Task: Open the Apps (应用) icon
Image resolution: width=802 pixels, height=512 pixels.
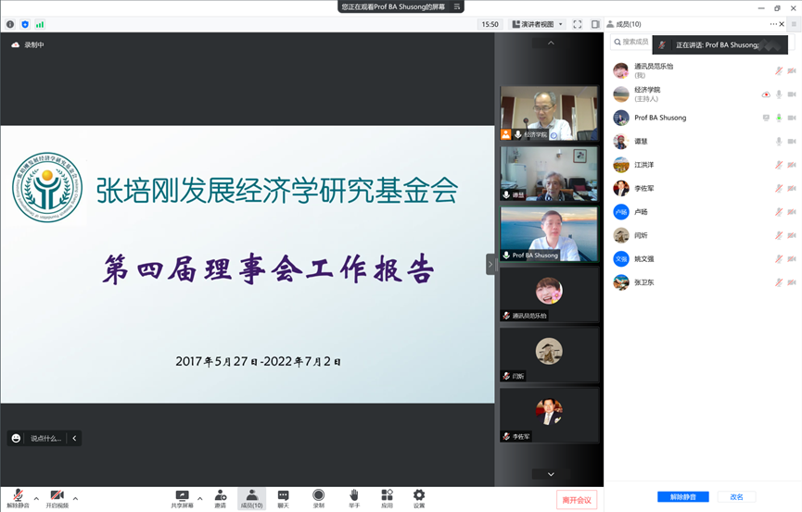Action: pos(387,498)
